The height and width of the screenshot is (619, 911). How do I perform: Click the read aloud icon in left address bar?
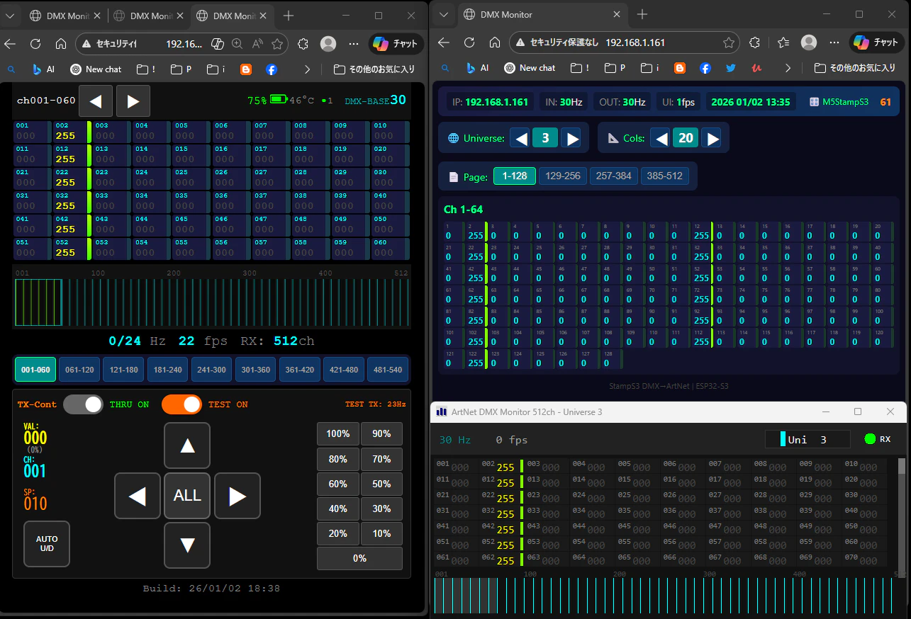(257, 44)
